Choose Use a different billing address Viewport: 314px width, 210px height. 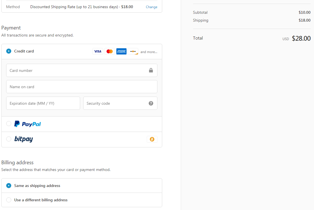pos(9,200)
